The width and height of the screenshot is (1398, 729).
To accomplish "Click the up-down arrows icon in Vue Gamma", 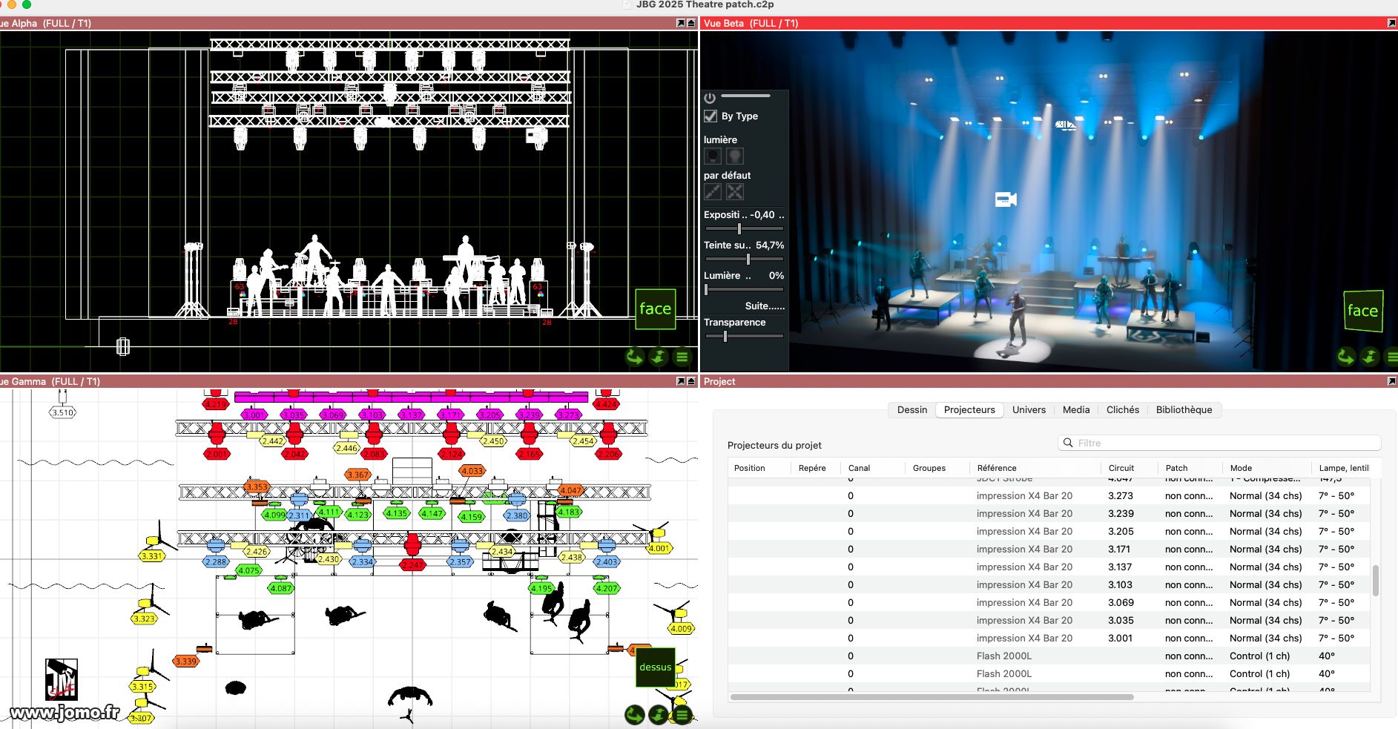I will (x=658, y=715).
